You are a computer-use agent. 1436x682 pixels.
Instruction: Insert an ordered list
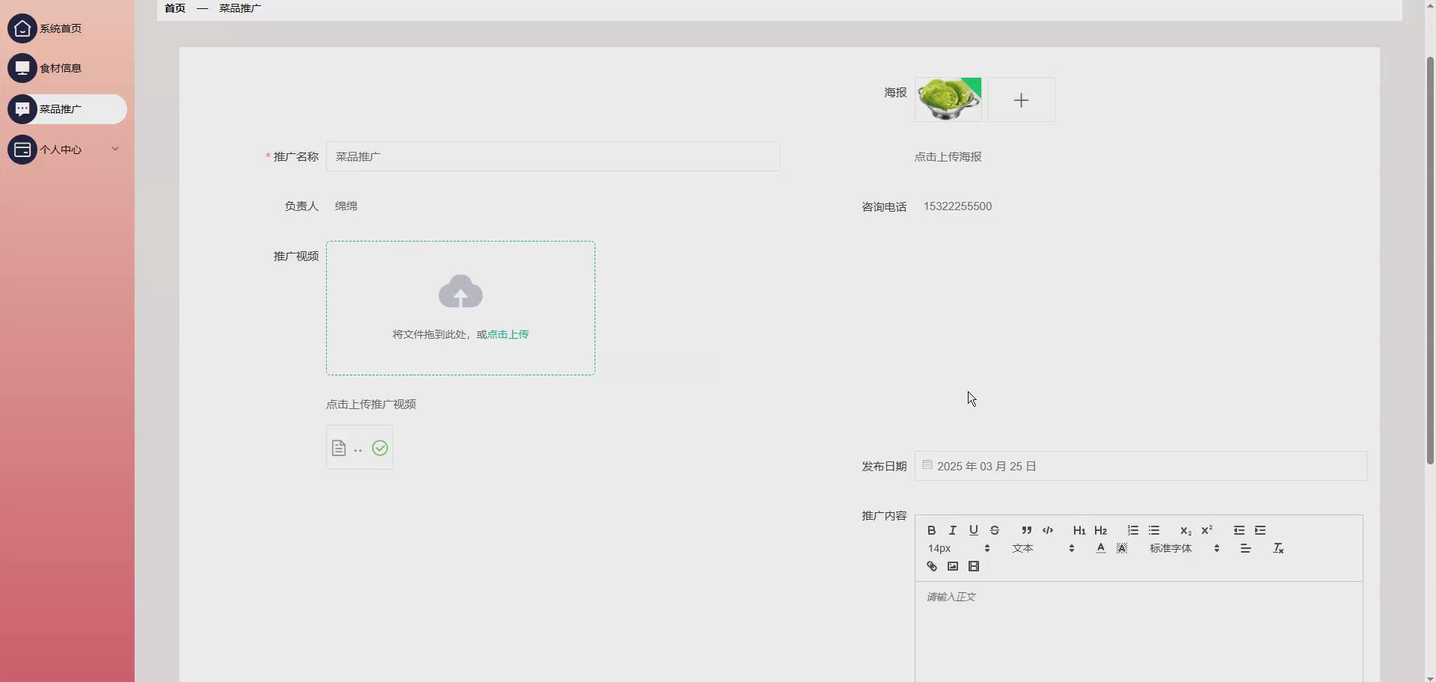tap(1132, 530)
